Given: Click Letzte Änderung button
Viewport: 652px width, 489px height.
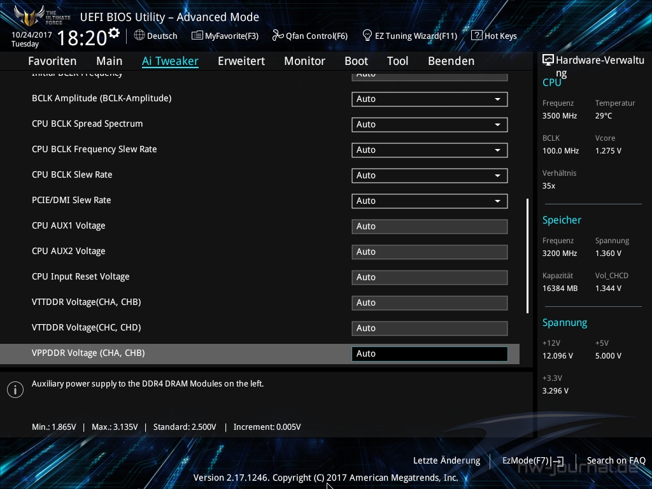Looking at the screenshot, I should [x=446, y=460].
